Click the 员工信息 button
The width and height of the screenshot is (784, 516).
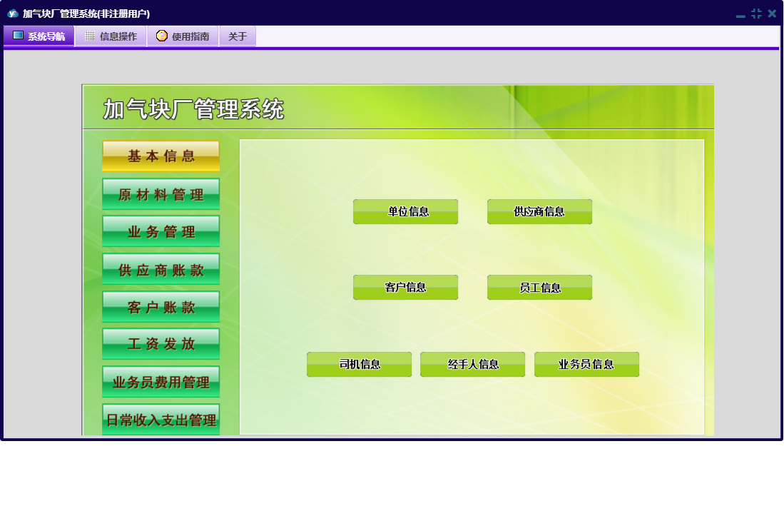[539, 288]
